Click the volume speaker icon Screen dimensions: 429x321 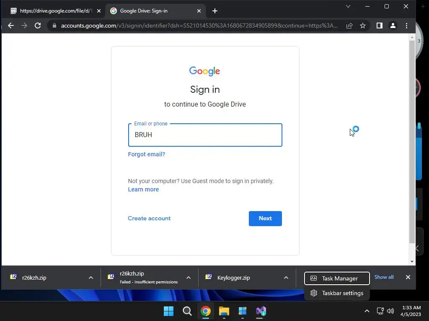pos(390,311)
